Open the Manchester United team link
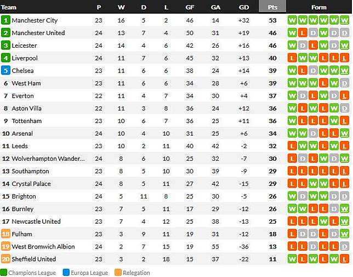Image resolution: width=353 pixels, height=277 pixels. tap(38, 33)
